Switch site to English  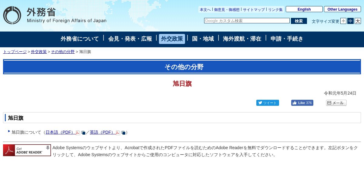point(304,9)
